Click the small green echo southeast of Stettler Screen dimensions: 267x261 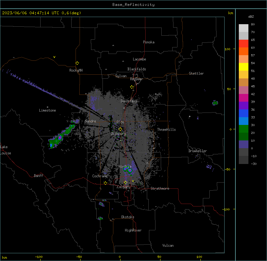(215, 103)
